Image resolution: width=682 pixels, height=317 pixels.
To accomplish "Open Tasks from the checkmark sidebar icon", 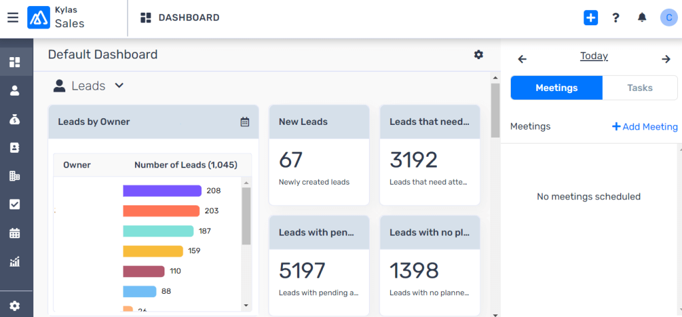I will [x=15, y=205].
